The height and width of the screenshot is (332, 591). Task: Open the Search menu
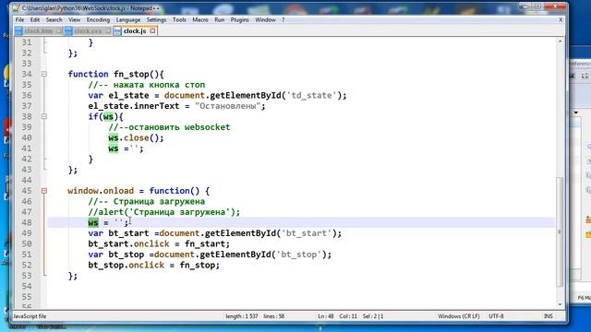tap(54, 19)
